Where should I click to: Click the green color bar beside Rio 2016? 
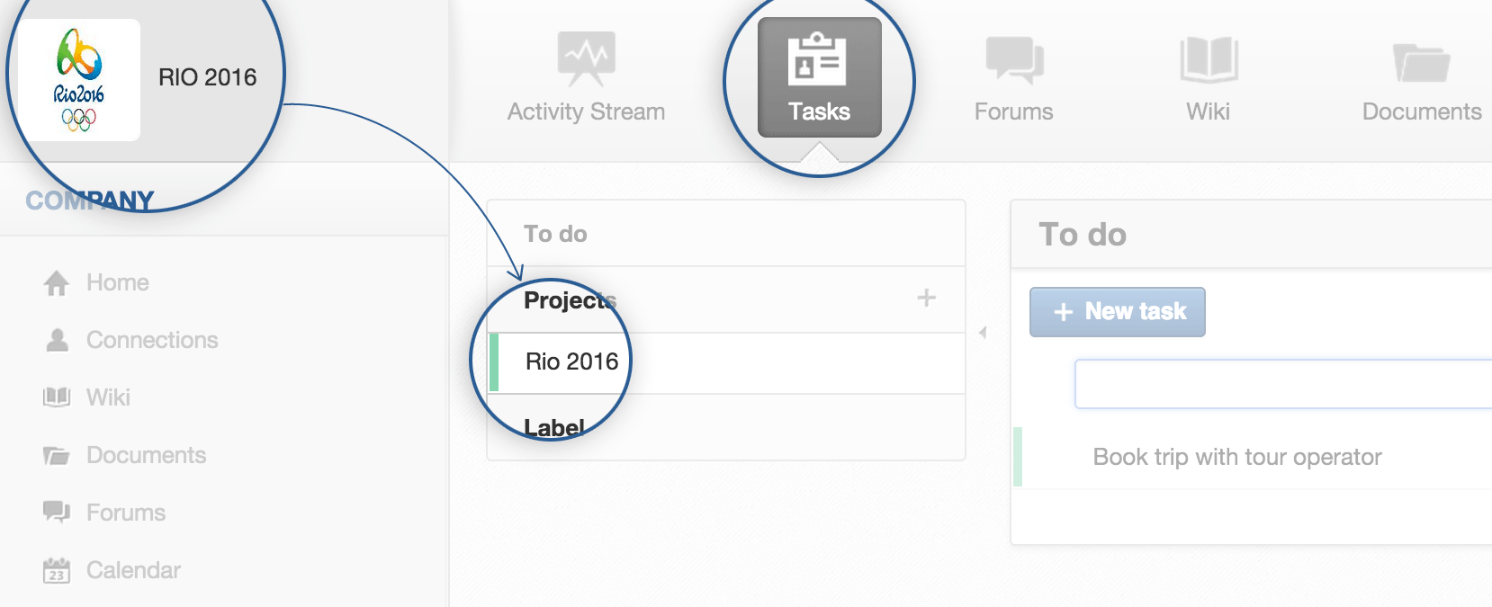493,362
